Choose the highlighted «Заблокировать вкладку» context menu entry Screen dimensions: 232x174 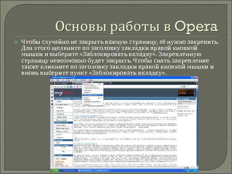pos(92,95)
